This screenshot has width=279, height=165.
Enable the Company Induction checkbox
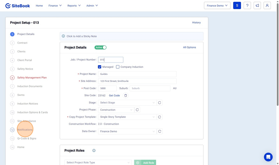(118, 67)
